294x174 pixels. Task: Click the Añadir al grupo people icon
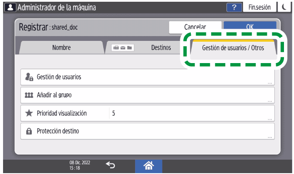pos(29,95)
